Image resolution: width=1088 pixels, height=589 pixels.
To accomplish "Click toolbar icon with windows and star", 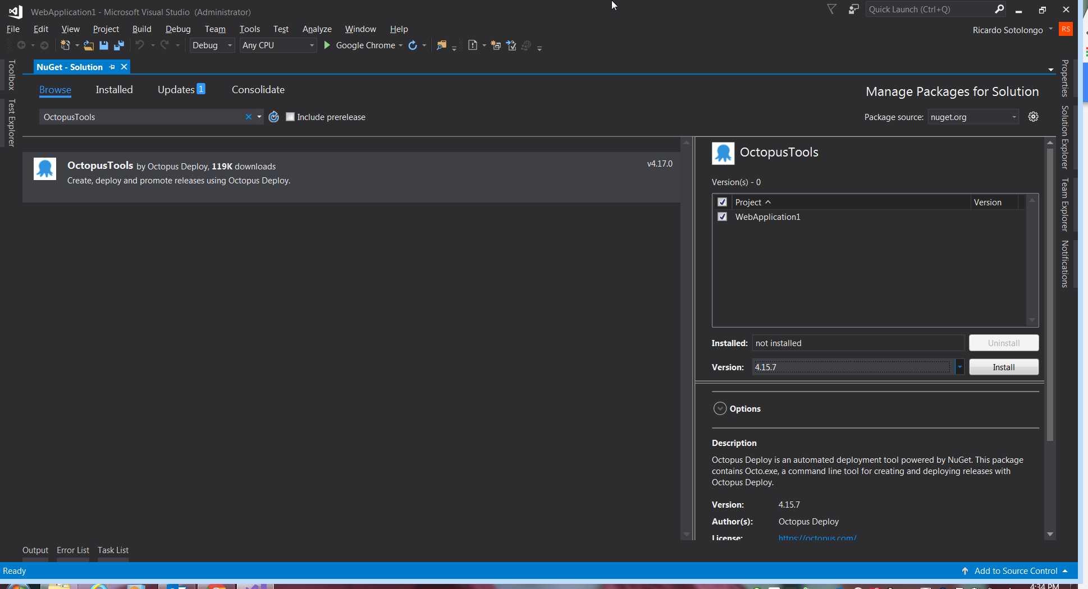I will click(496, 45).
